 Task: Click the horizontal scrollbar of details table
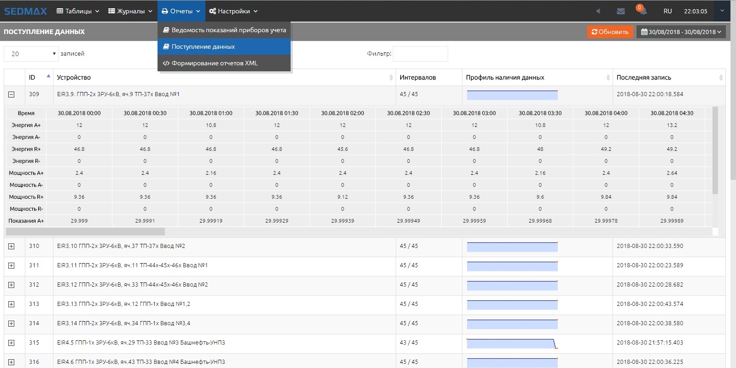click(85, 231)
